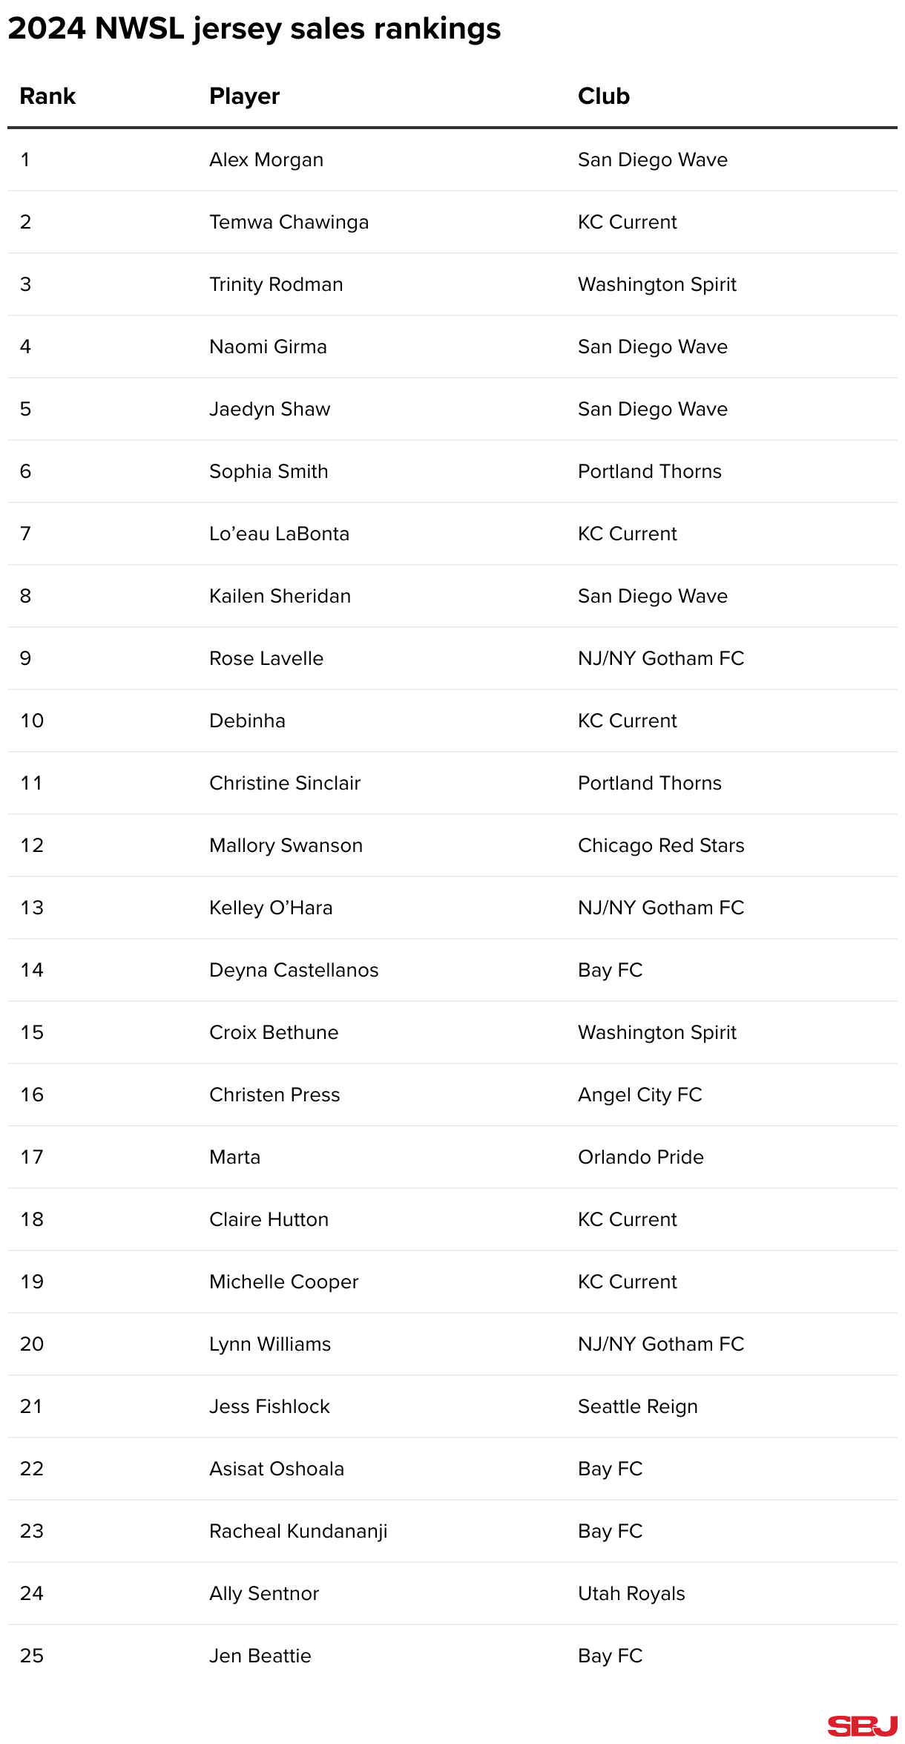Screen dimensions: 905x1744
Task: Select Rose Lavelle player name
Action: [x=266, y=659]
